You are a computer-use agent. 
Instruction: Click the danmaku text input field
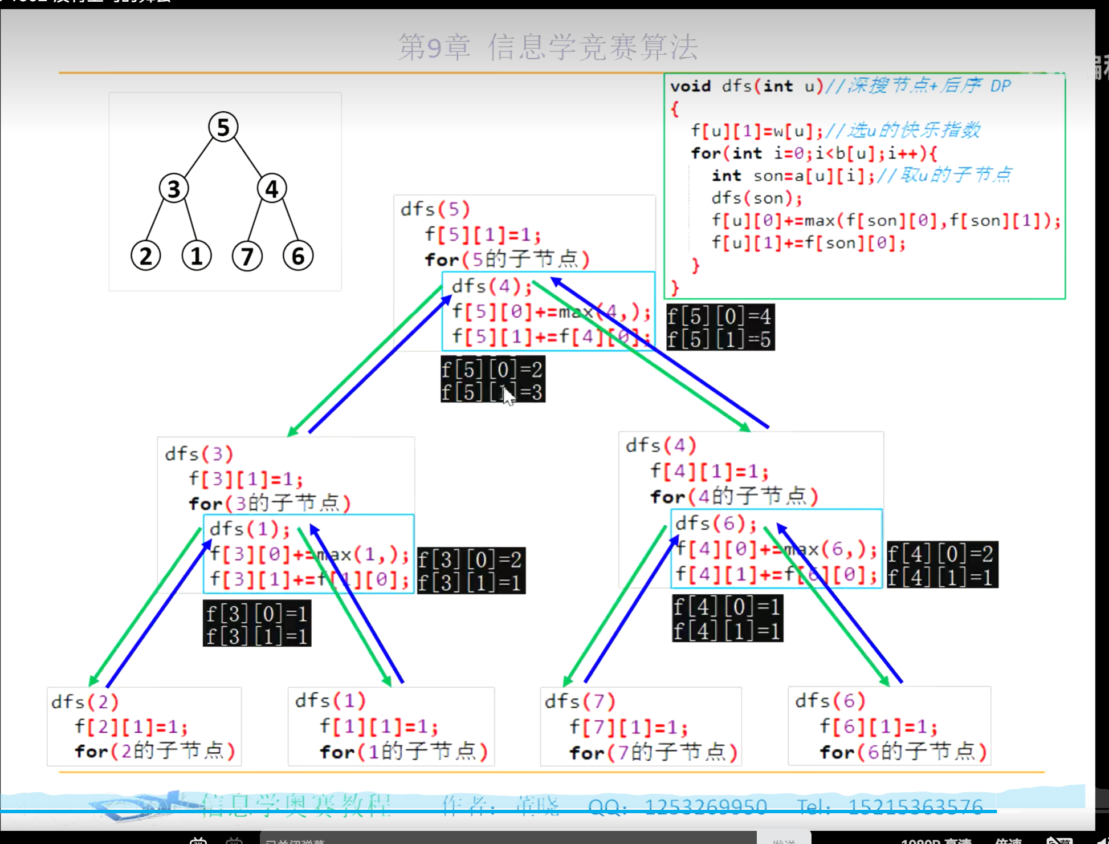tap(507, 840)
